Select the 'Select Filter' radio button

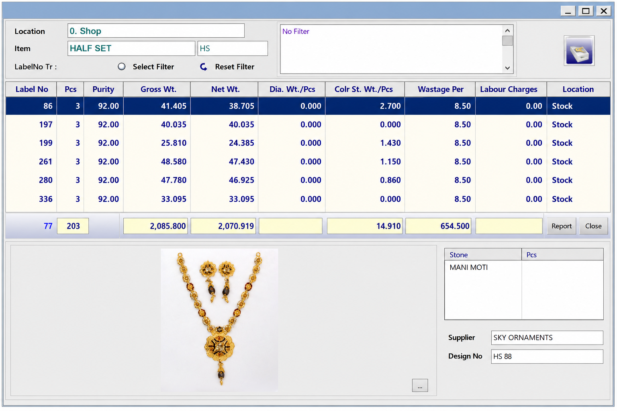pos(121,67)
